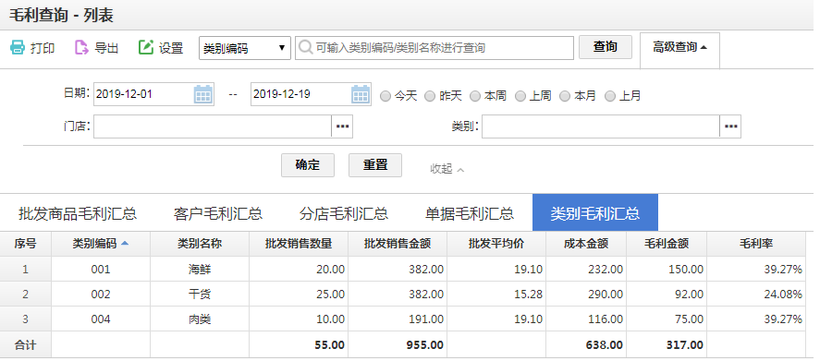Click the 成本金额 column header
This screenshot has width=820, height=361.
point(586,244)
